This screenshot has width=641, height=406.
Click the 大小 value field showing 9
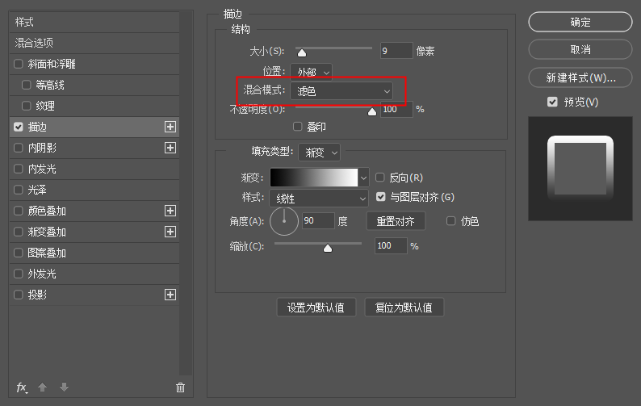point(396,51)
